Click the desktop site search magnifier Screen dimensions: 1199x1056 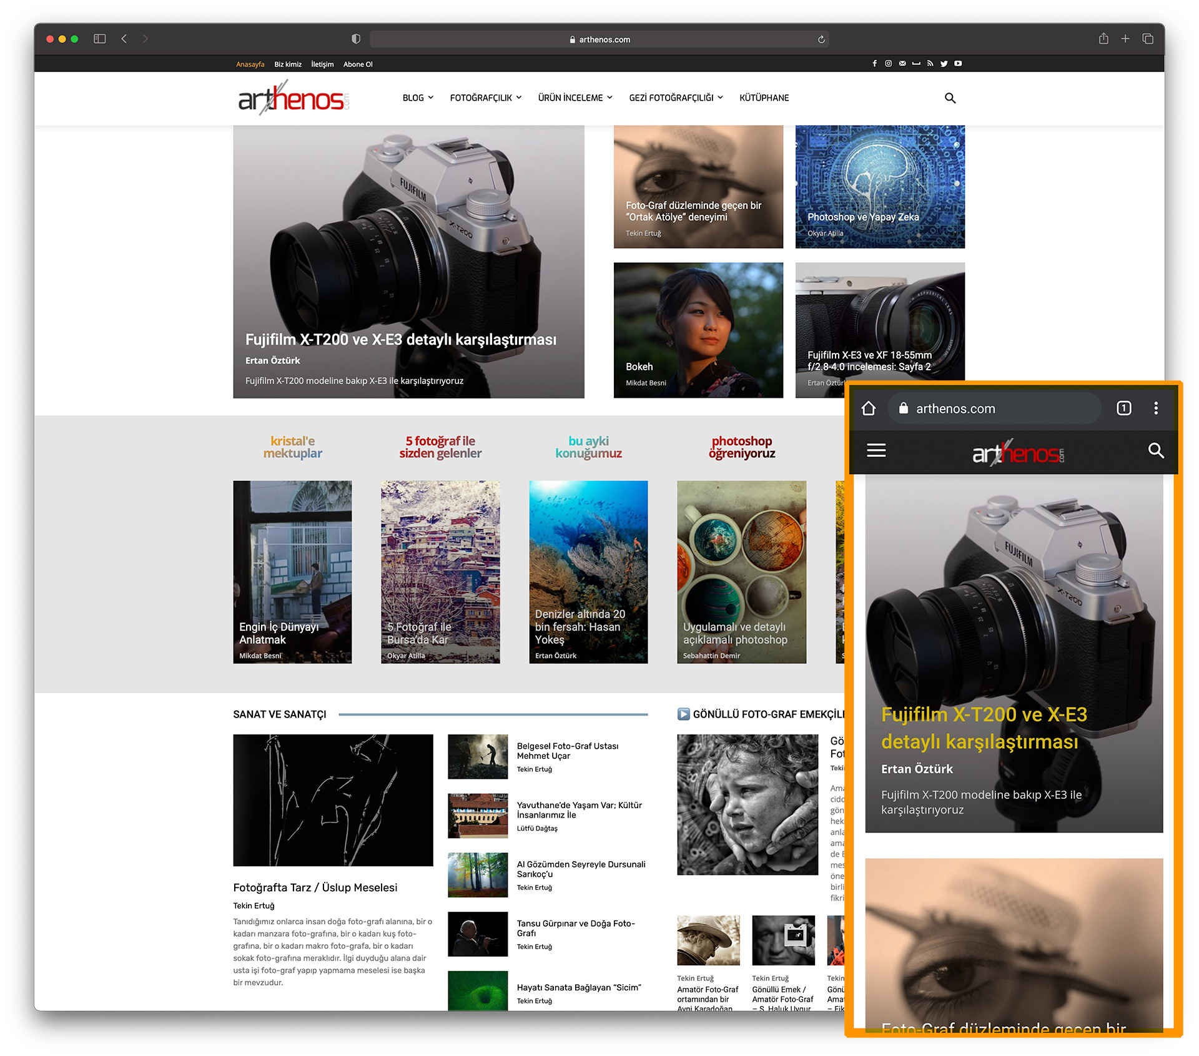pos(950,98)
